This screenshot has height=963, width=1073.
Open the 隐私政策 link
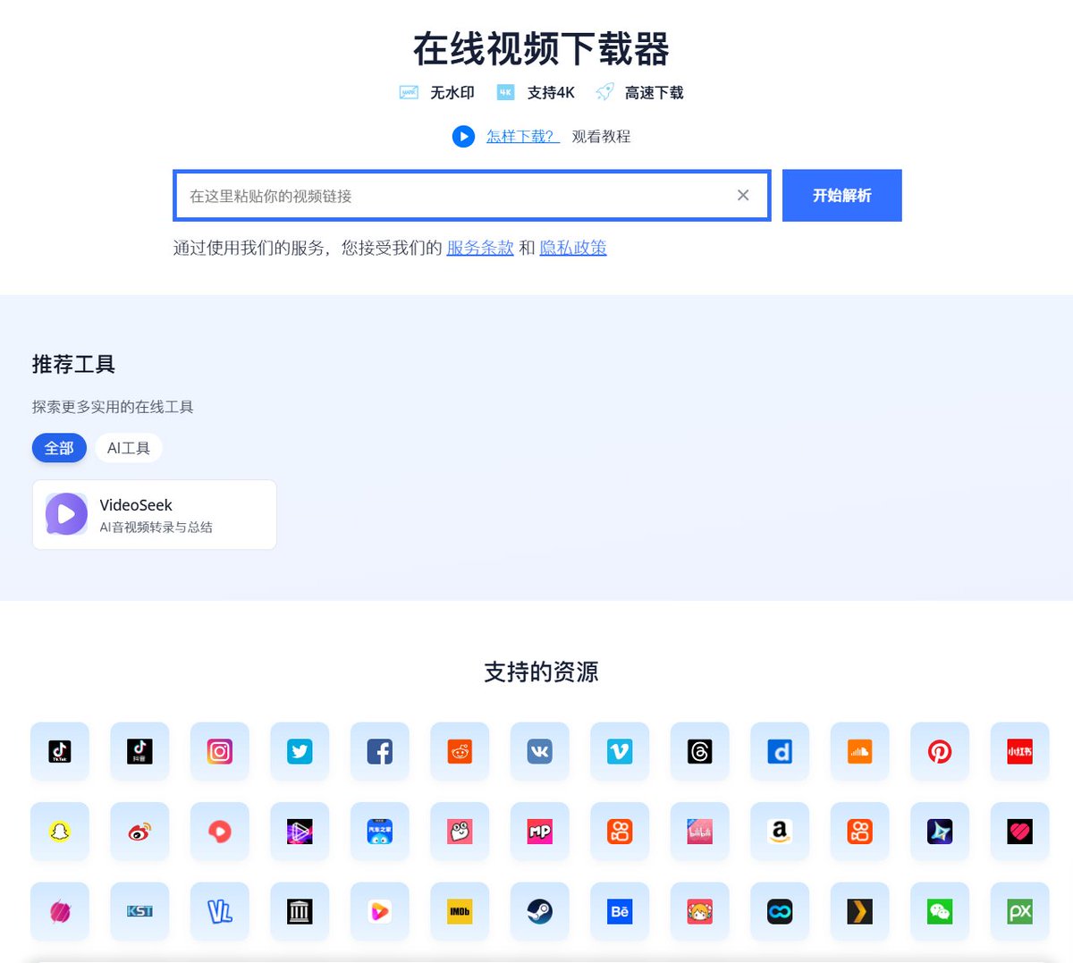click(573, 248)
